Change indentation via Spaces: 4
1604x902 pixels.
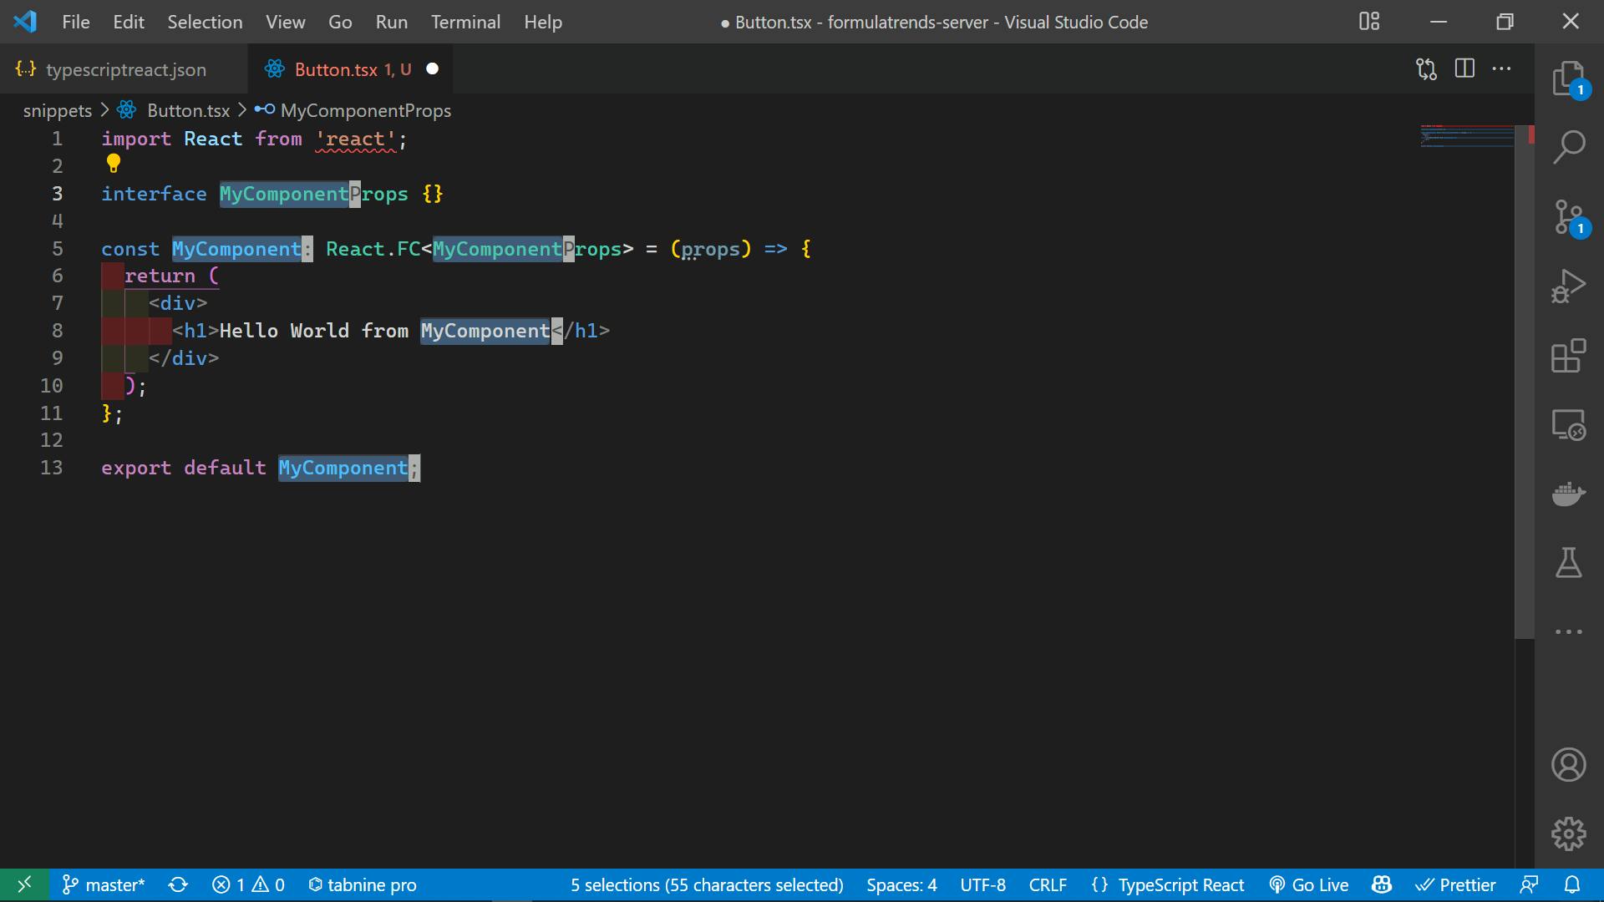(x=901, y=884)
